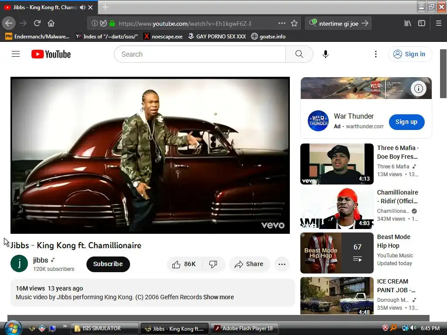Reload the page with the refresh icon
The width and height of the screenshot is (447, 335).
click(37, 24)
